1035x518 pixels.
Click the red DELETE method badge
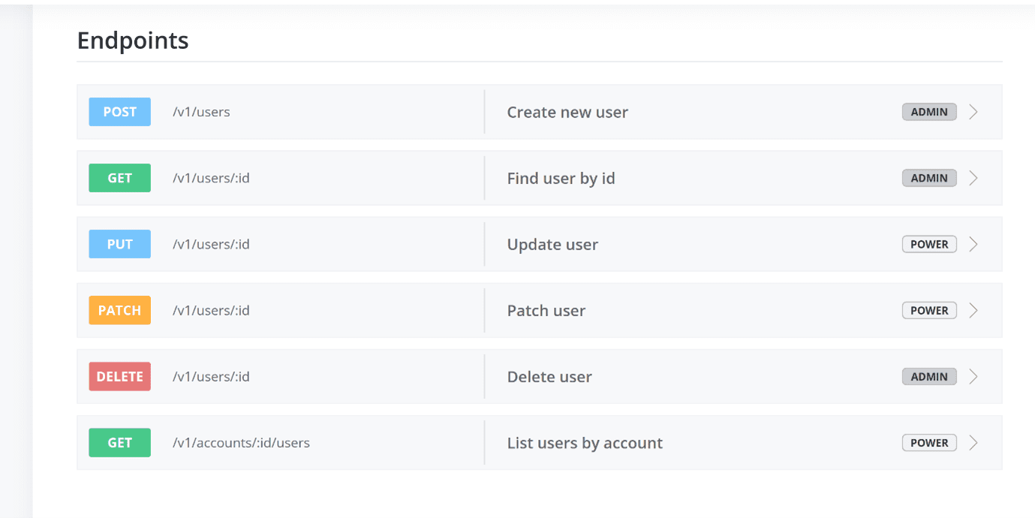pyautogui.click(x=119, y=377)
